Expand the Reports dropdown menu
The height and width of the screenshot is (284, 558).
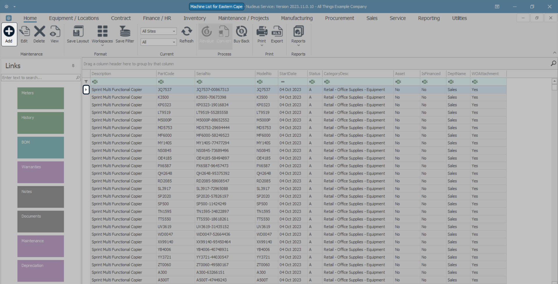(298, 46)
